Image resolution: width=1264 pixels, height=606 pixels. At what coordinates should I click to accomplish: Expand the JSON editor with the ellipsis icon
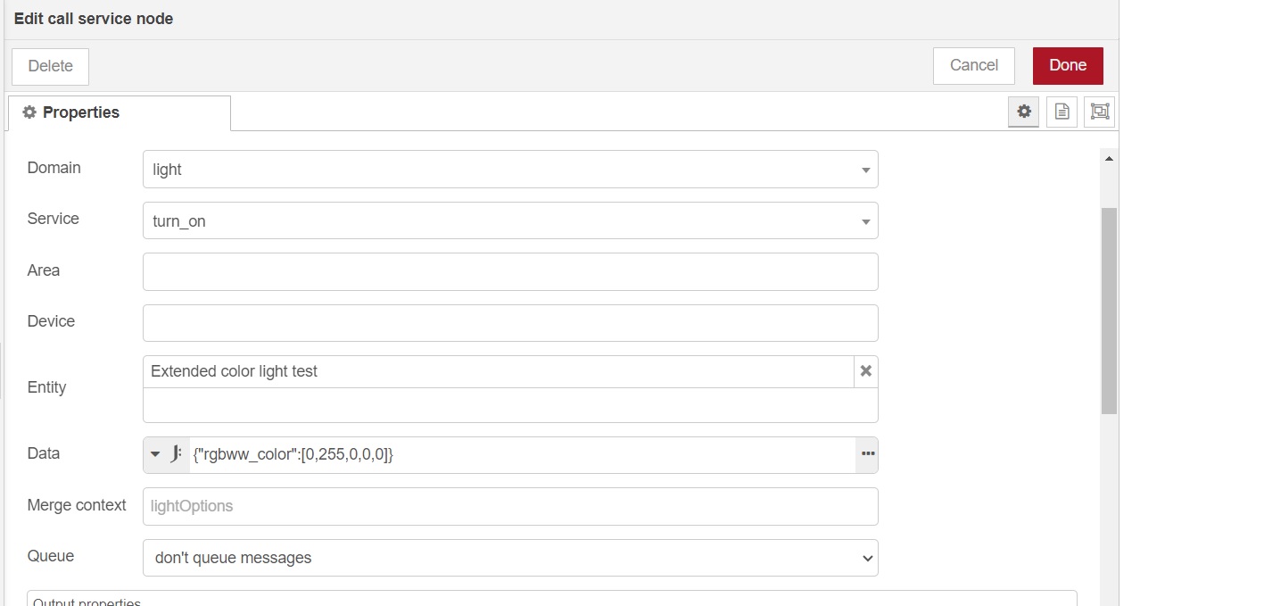[x=866, y=454]
